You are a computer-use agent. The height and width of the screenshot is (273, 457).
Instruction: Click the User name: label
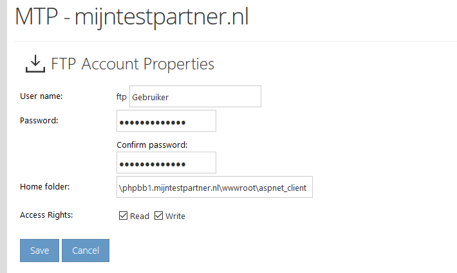click(x=41, y=96)
